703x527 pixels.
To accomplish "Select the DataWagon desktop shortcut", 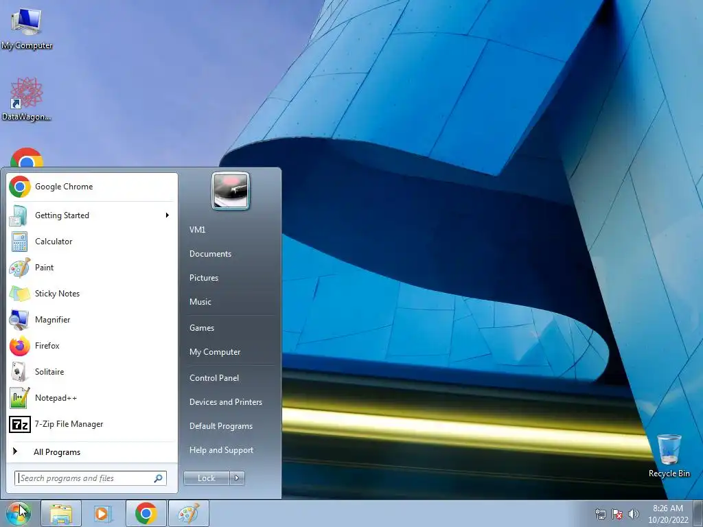I will (27, 99).
